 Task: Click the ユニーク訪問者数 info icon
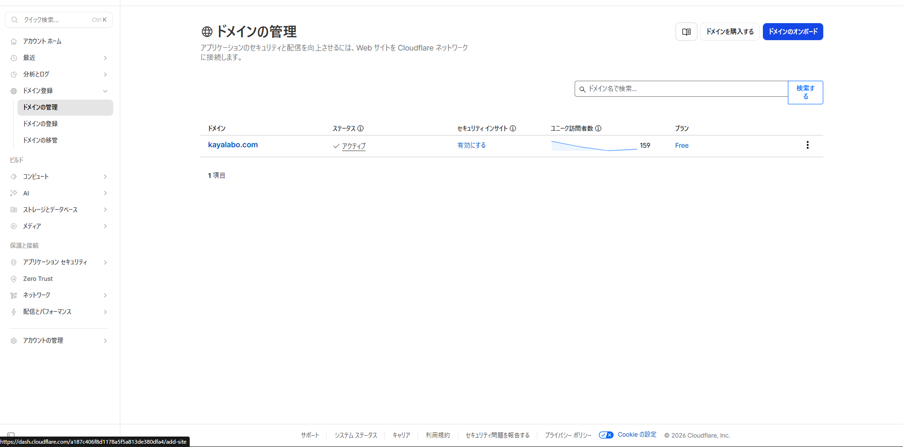pyautogui.click(x=598, y=128)
